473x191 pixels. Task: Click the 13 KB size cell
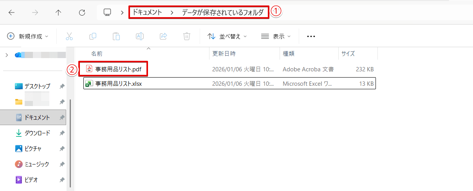click(366, 83)
